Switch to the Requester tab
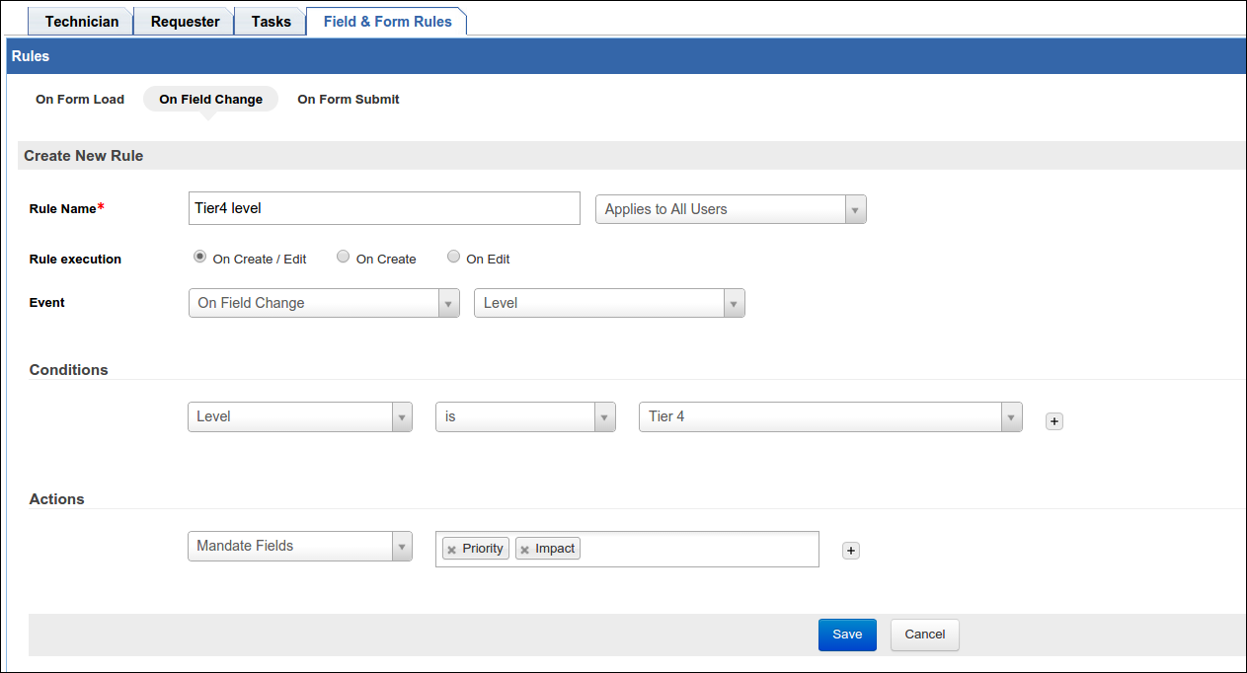The width and height of the screenshot is (1247, 673). [x=185, y=21]
